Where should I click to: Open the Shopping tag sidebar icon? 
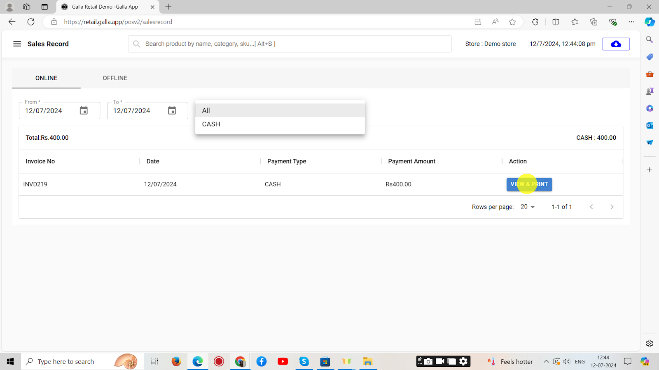(650, 57)
